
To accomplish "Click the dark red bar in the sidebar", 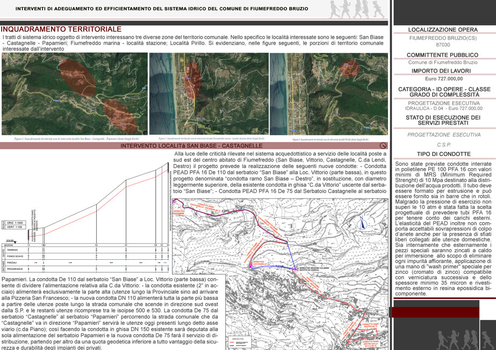I will pyautogui.click(x=434, y=312).
